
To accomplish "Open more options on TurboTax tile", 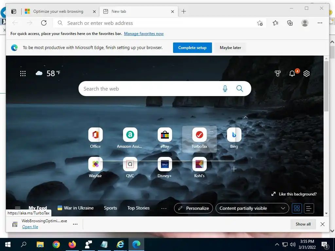I will (211, 131).
